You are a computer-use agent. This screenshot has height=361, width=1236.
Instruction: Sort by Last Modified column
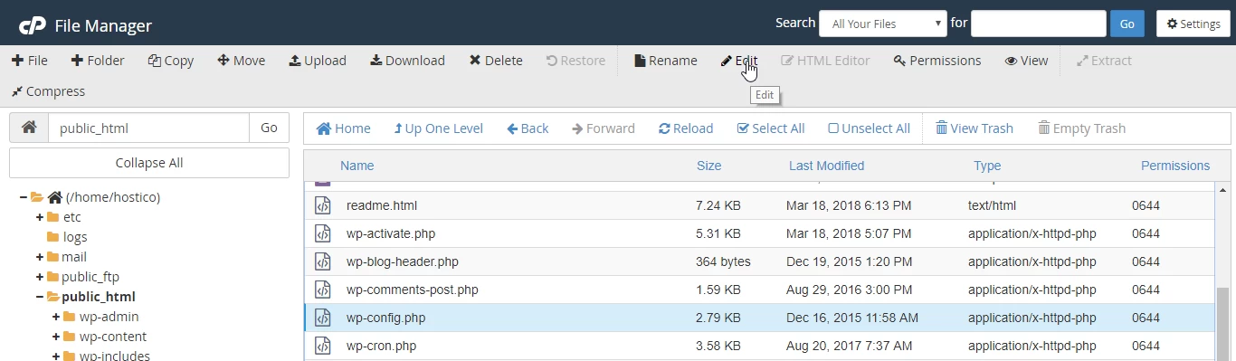tap(826, 166)
